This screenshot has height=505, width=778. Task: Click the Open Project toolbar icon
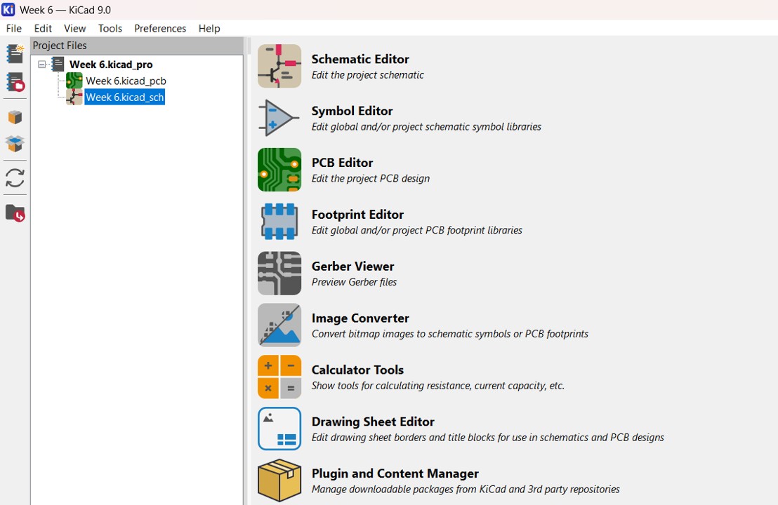[15, 82]
